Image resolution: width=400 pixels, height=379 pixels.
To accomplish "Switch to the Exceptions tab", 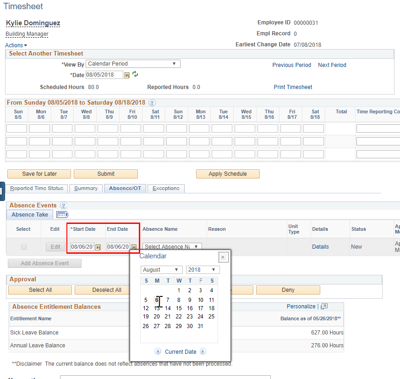I will tap(165, 189).
